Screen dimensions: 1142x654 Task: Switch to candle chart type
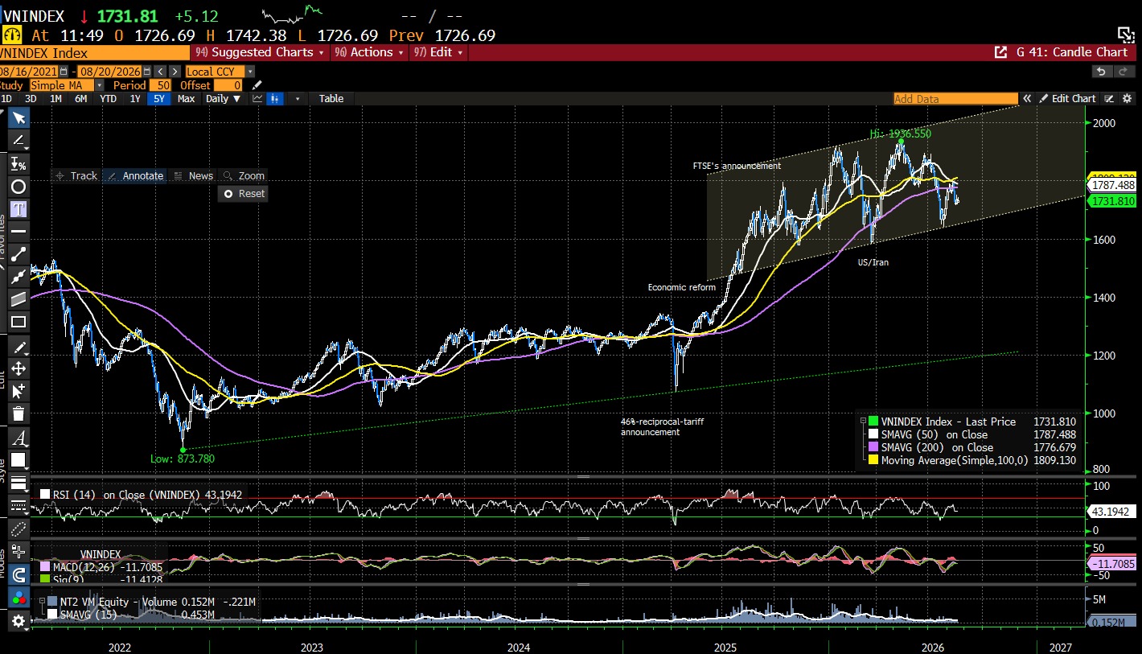pyautogui.click(x=276, y=99)
